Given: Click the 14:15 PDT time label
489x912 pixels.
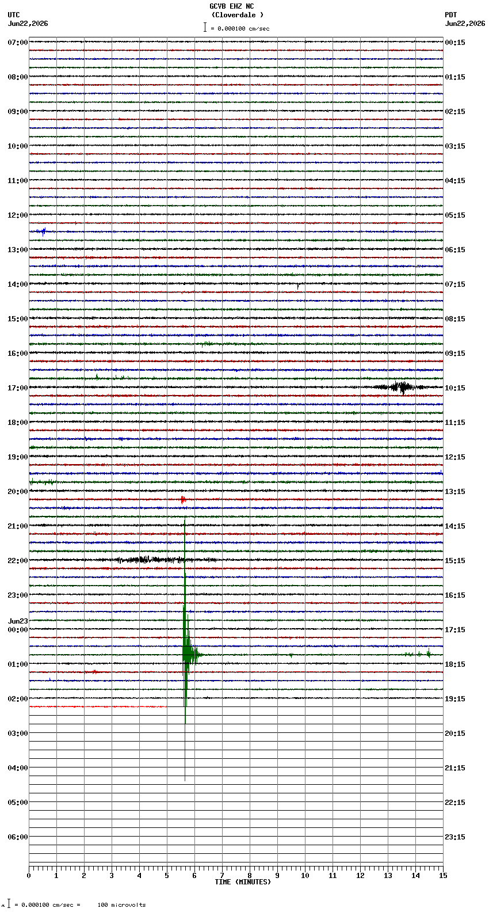Looking at the screenshot, I should click(455, 526).
